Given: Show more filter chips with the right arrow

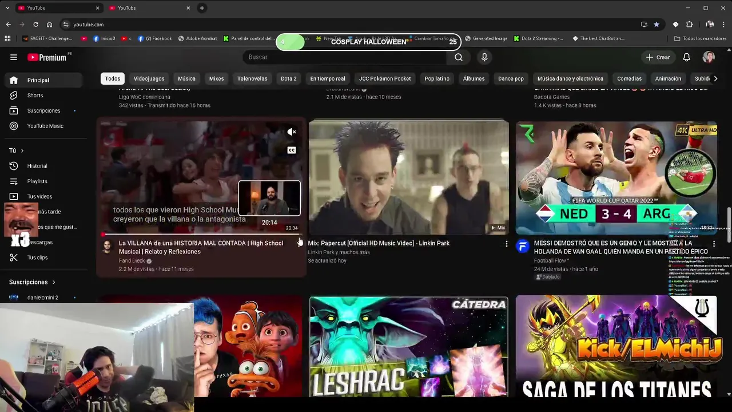Looking at the screenshot, I should [x=715, y=78].
